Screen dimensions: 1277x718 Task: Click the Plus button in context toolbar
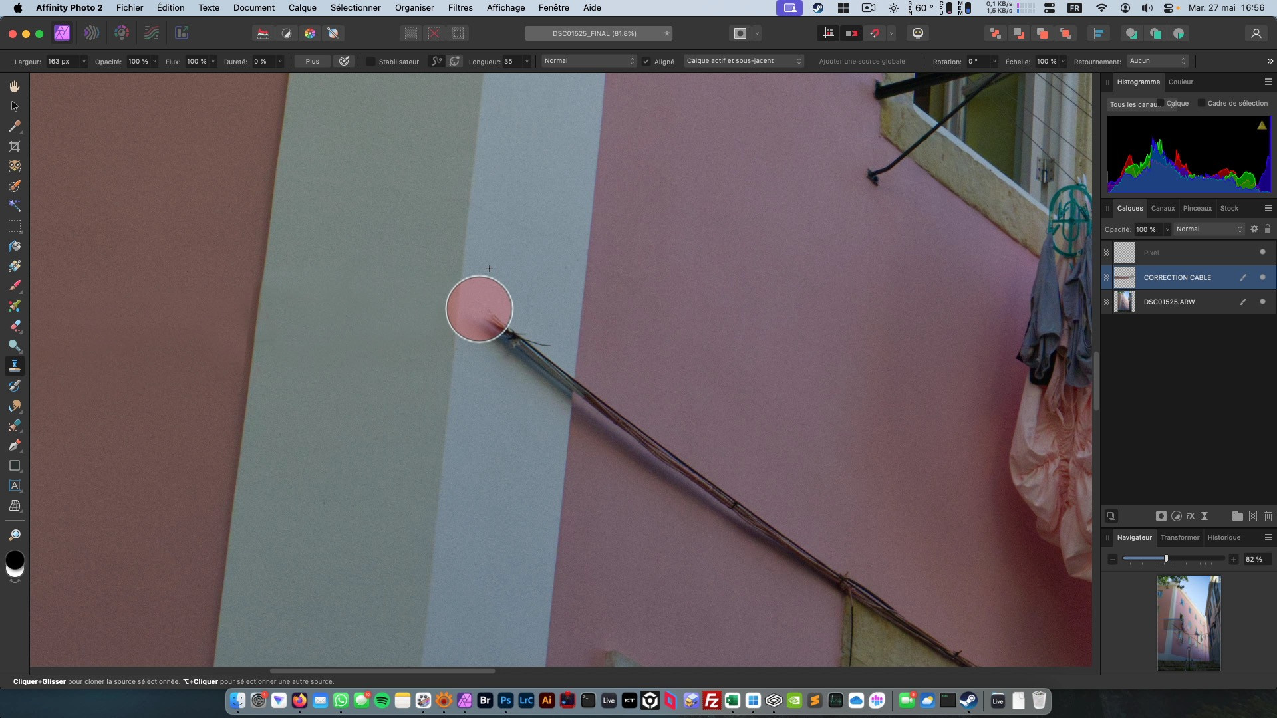(x=312, y=61)
